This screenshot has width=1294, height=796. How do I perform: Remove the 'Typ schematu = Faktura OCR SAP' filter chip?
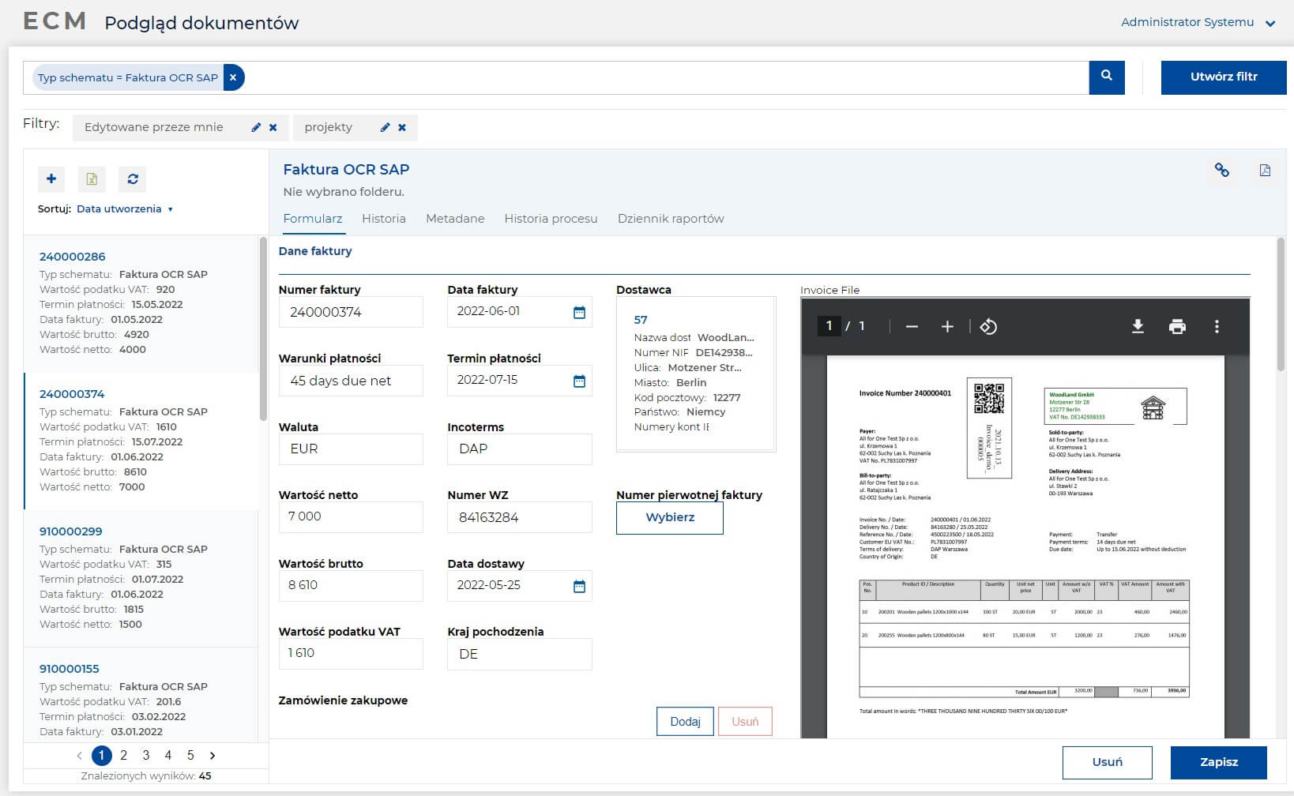coord(233,77)
